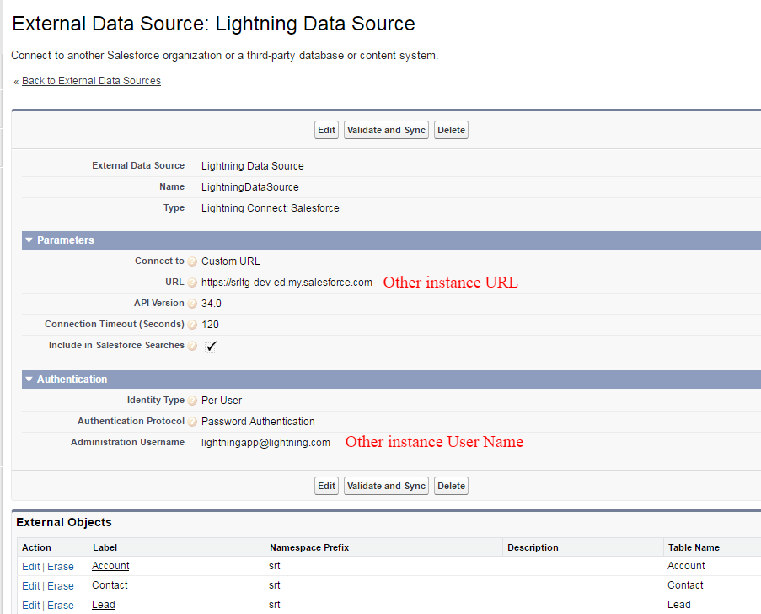The width and height of the screenshot is (761, 614).
Task: Select the URL value https://srltg-dev-ed.my.salesforce.com
Action: click(287, 283)
